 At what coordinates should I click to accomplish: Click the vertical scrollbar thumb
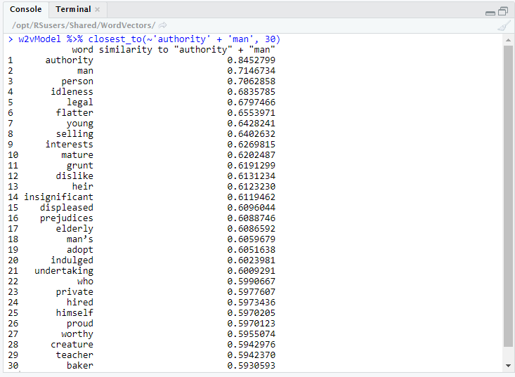tap(509, 197)
